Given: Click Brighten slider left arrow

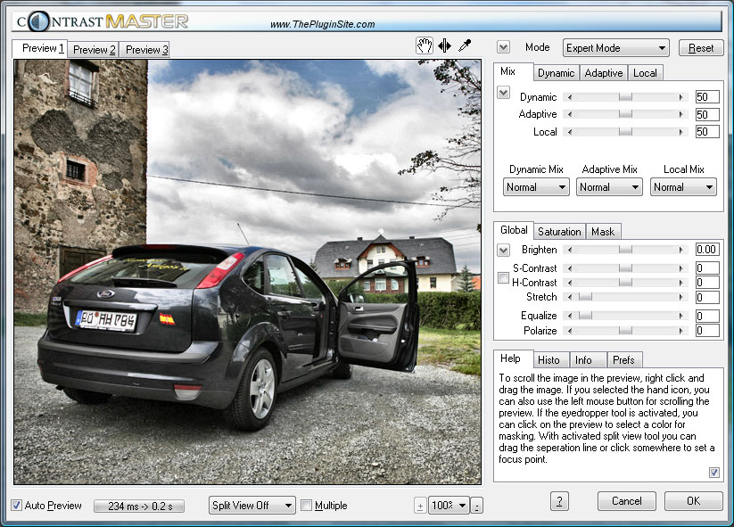Looking at the screenshot, I should (x=569, y=250).
